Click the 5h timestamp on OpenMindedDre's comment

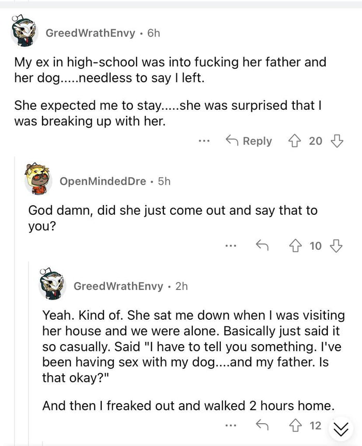pos(164,181)
